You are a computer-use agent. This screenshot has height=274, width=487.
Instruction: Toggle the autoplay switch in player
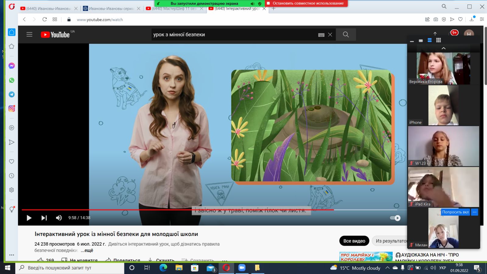click(395, 218)
